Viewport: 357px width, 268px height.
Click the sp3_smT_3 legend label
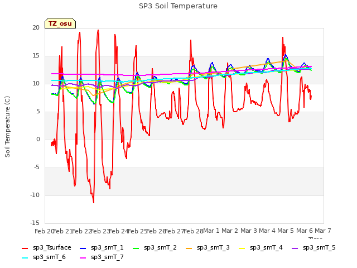[213, 247]
